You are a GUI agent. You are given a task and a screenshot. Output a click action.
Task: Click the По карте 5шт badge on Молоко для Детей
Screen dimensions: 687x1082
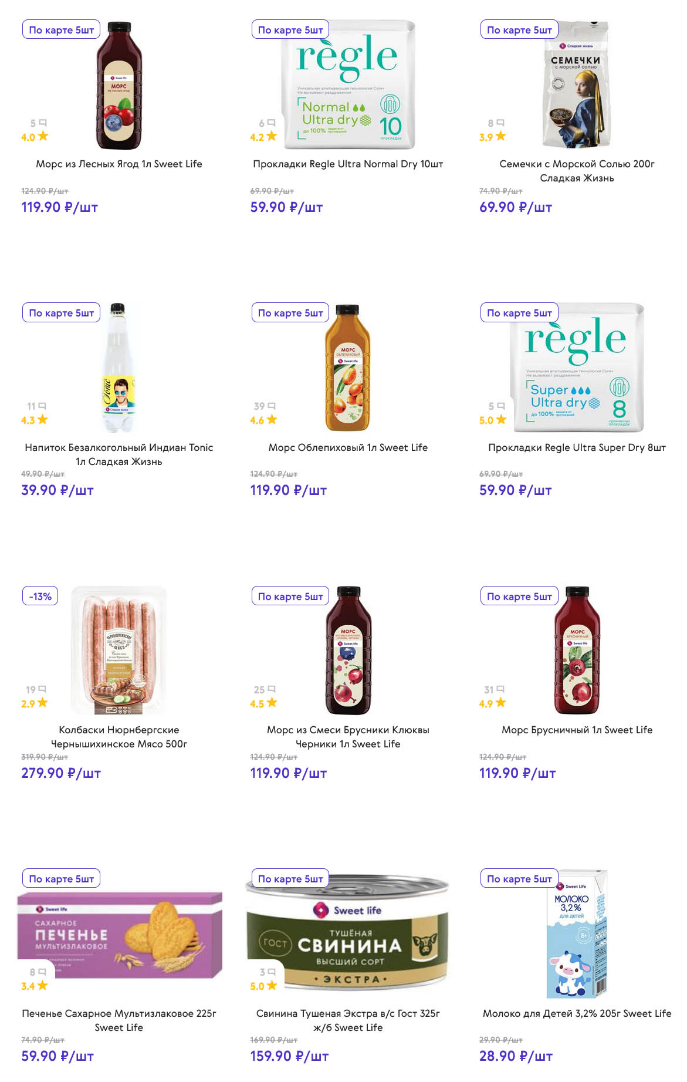(x=519, y=879)
